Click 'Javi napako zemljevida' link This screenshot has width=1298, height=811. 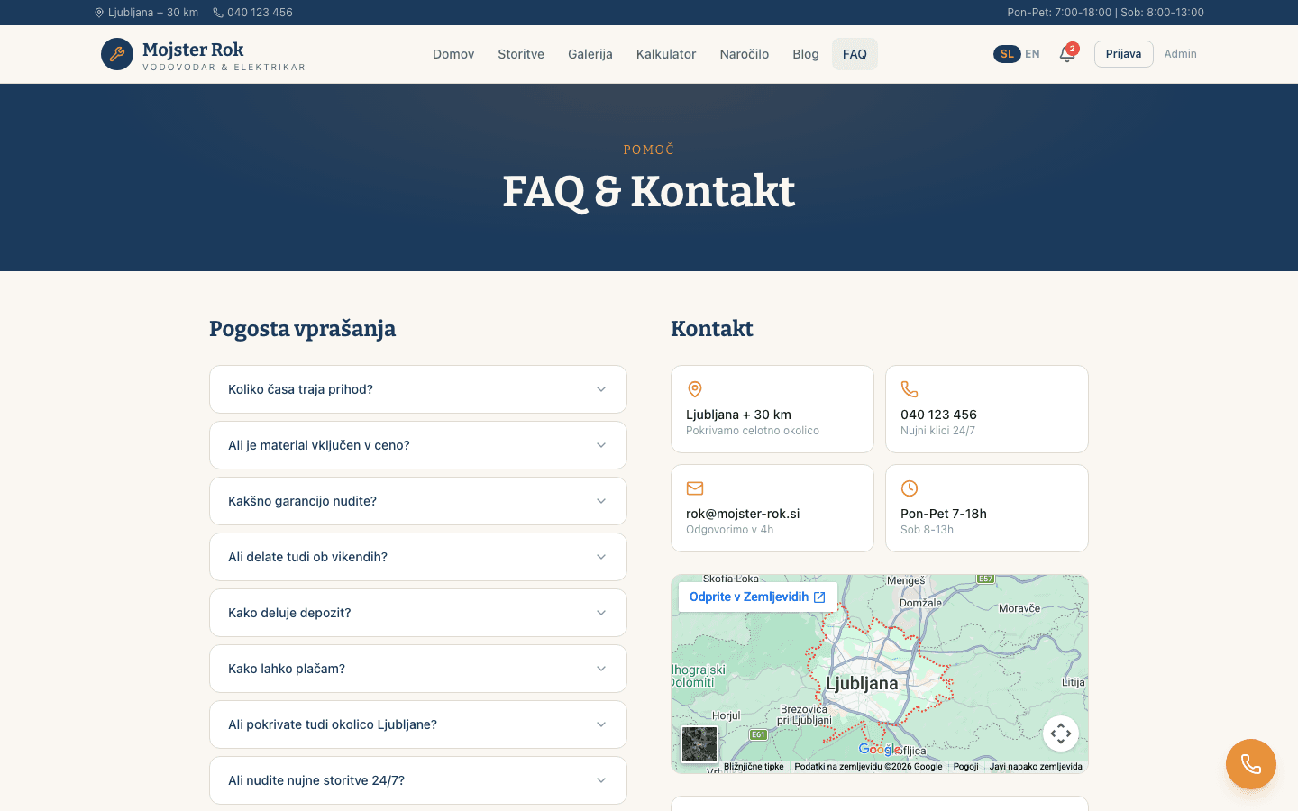(1036, 767)
